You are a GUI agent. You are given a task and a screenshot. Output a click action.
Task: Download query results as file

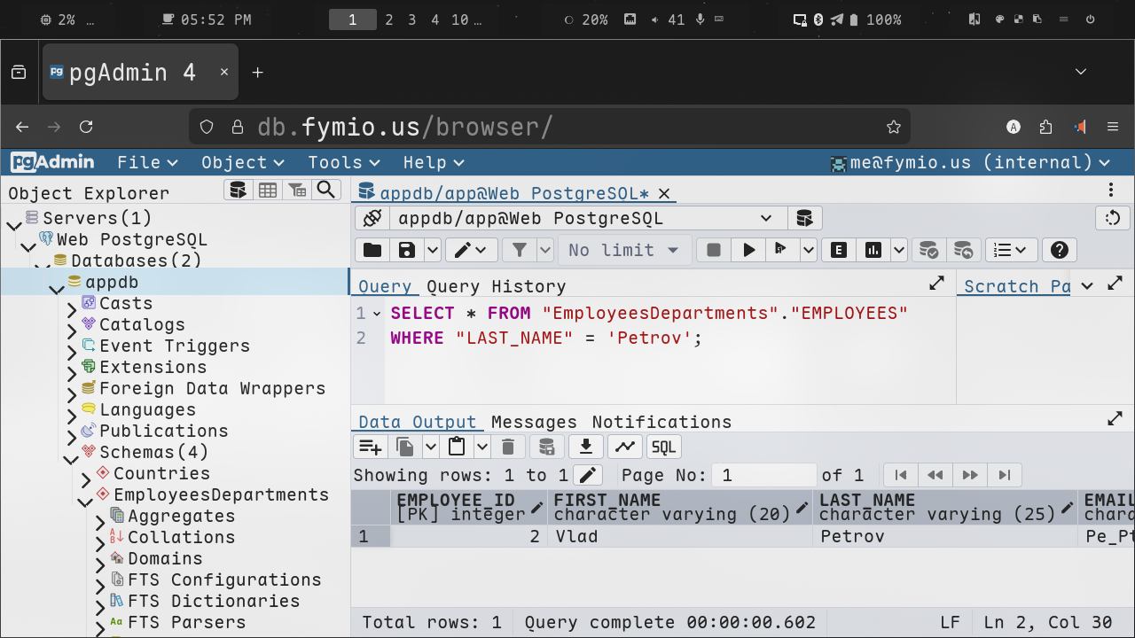pyautogui.click(x=585, y=447)
